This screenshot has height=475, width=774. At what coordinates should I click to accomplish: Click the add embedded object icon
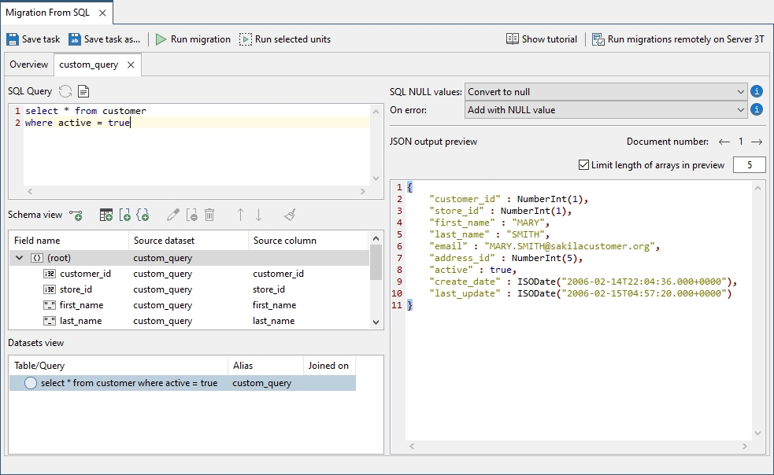pos(143,215)
